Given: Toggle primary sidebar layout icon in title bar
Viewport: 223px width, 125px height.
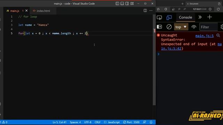Looking at the screenshot, I should coord(117,3).
